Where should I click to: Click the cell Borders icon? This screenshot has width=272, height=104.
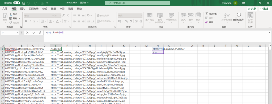[42, 21]
